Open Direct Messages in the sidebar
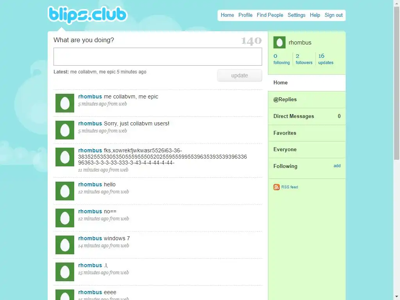400x300 pixels. [x=307, y=116]
